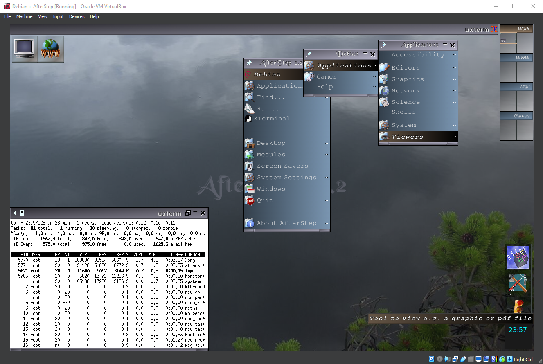Click the AfterStep cube icon

pyautogui.click(x=518, y=258)
